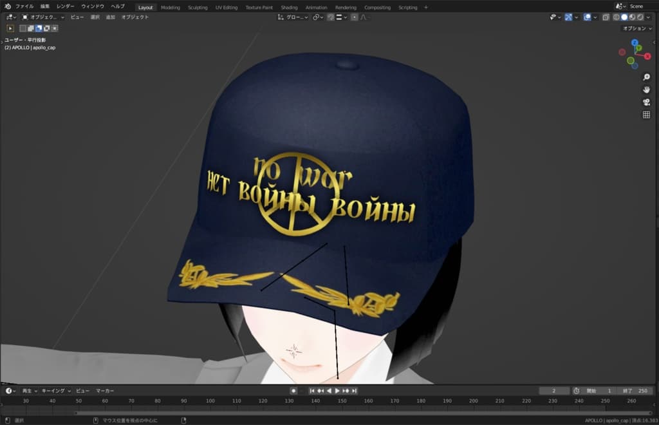
Task: Switch to Rendered viewport shading
Action: tap(641, 17)
